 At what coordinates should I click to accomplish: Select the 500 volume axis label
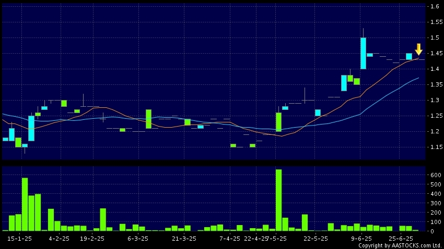pos(436,184)
